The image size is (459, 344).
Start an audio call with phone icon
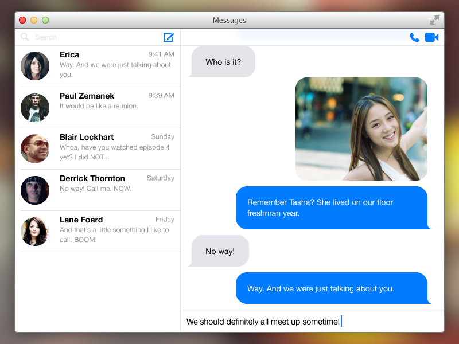414,37
